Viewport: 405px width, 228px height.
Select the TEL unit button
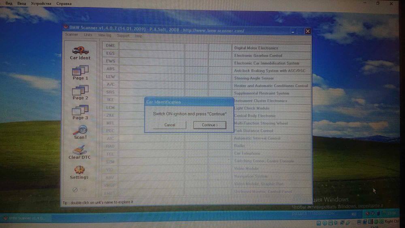tap(110, 154)
